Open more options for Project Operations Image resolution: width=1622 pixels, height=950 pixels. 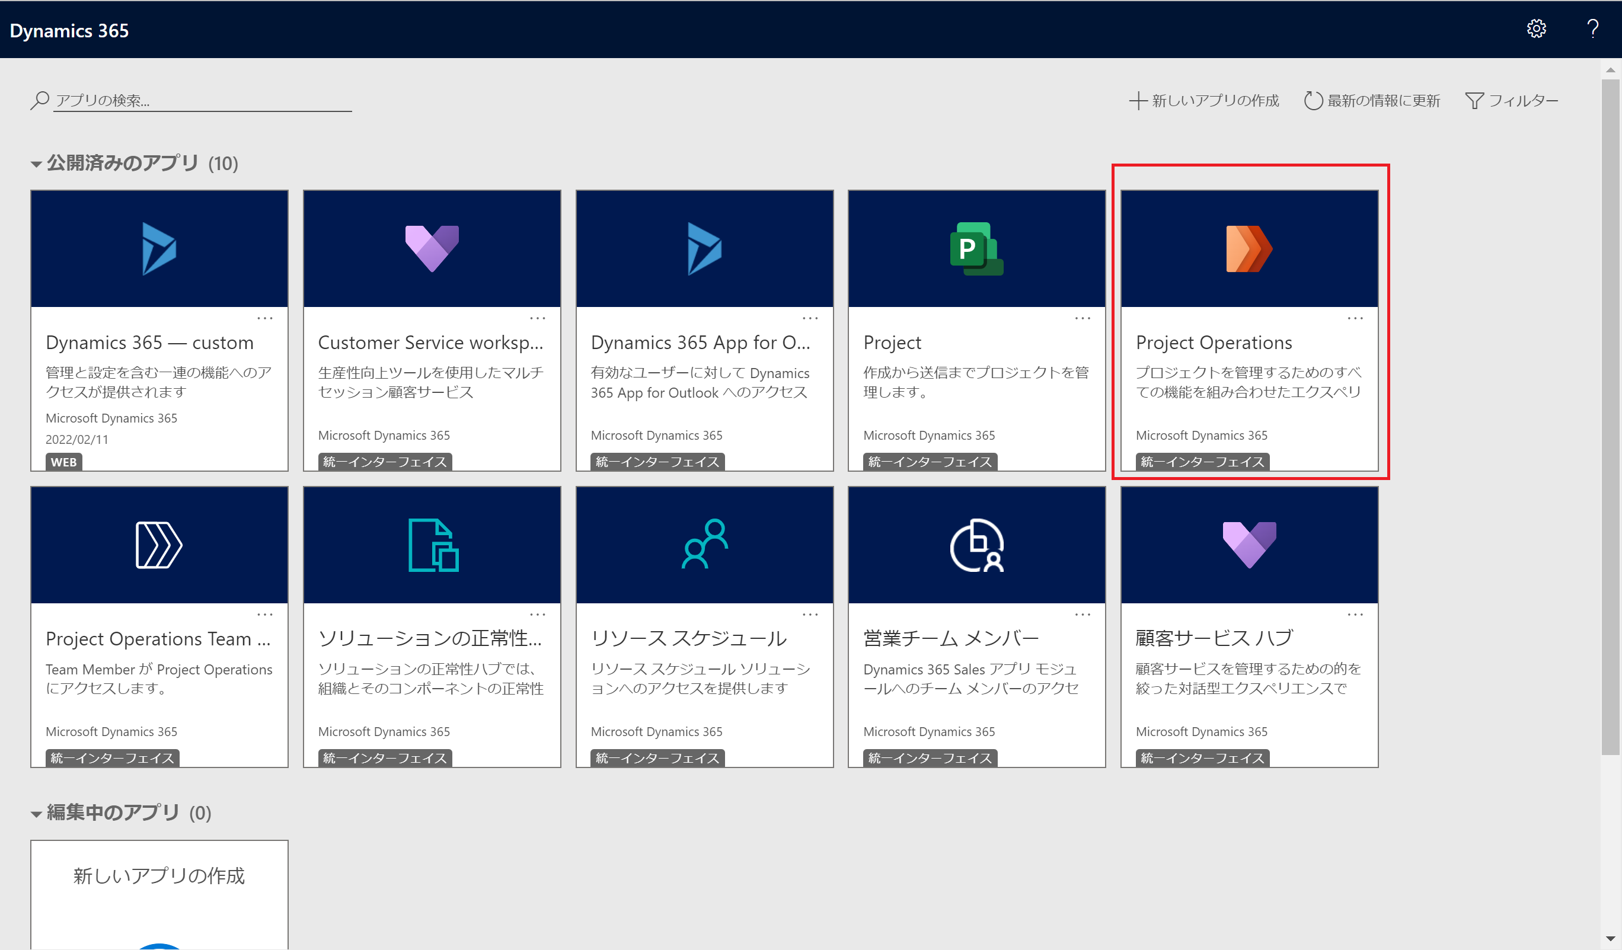click(1355, 318)
